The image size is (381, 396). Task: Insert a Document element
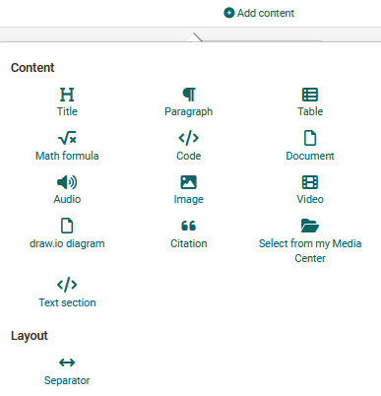pos(310,146)
